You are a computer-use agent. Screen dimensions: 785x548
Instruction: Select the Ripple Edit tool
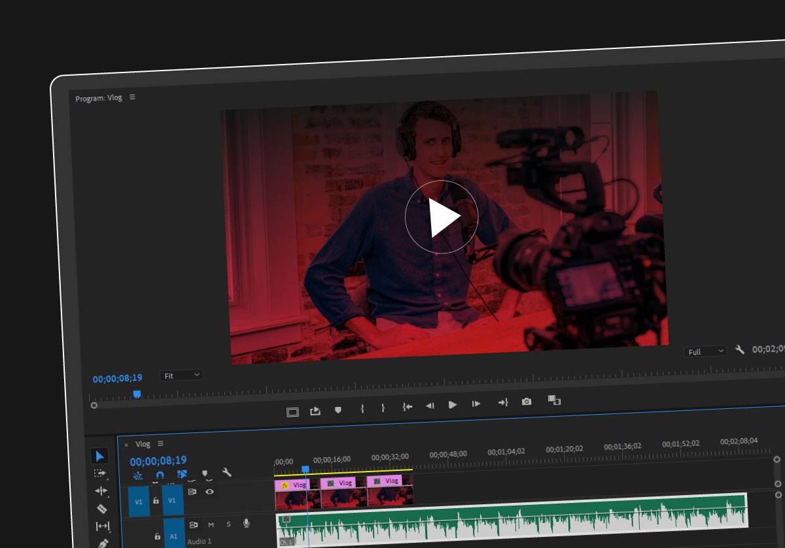(x=101, y=491)
